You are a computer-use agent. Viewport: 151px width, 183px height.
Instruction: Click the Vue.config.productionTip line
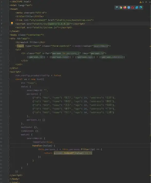pos(38,75)
